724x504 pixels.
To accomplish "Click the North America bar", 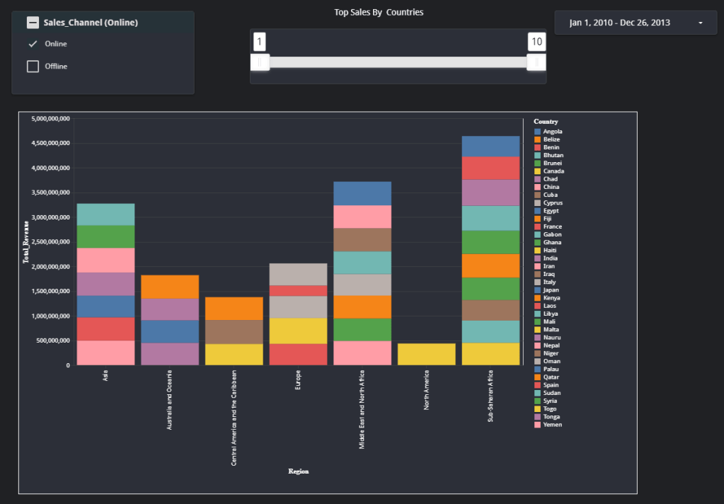I will [426, 354].
